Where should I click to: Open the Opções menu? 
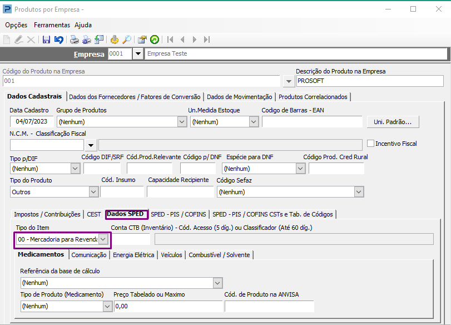click(16, 25)
